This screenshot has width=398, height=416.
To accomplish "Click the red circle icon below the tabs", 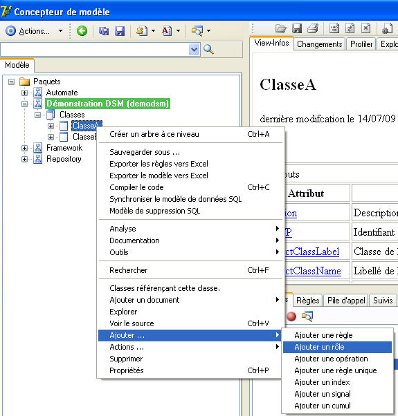I will point(291,316).
